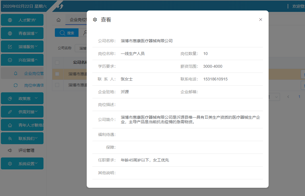Click the edit icon beside 淄博服务
Screen dimensions: 305x196
[x=10, y=47]
